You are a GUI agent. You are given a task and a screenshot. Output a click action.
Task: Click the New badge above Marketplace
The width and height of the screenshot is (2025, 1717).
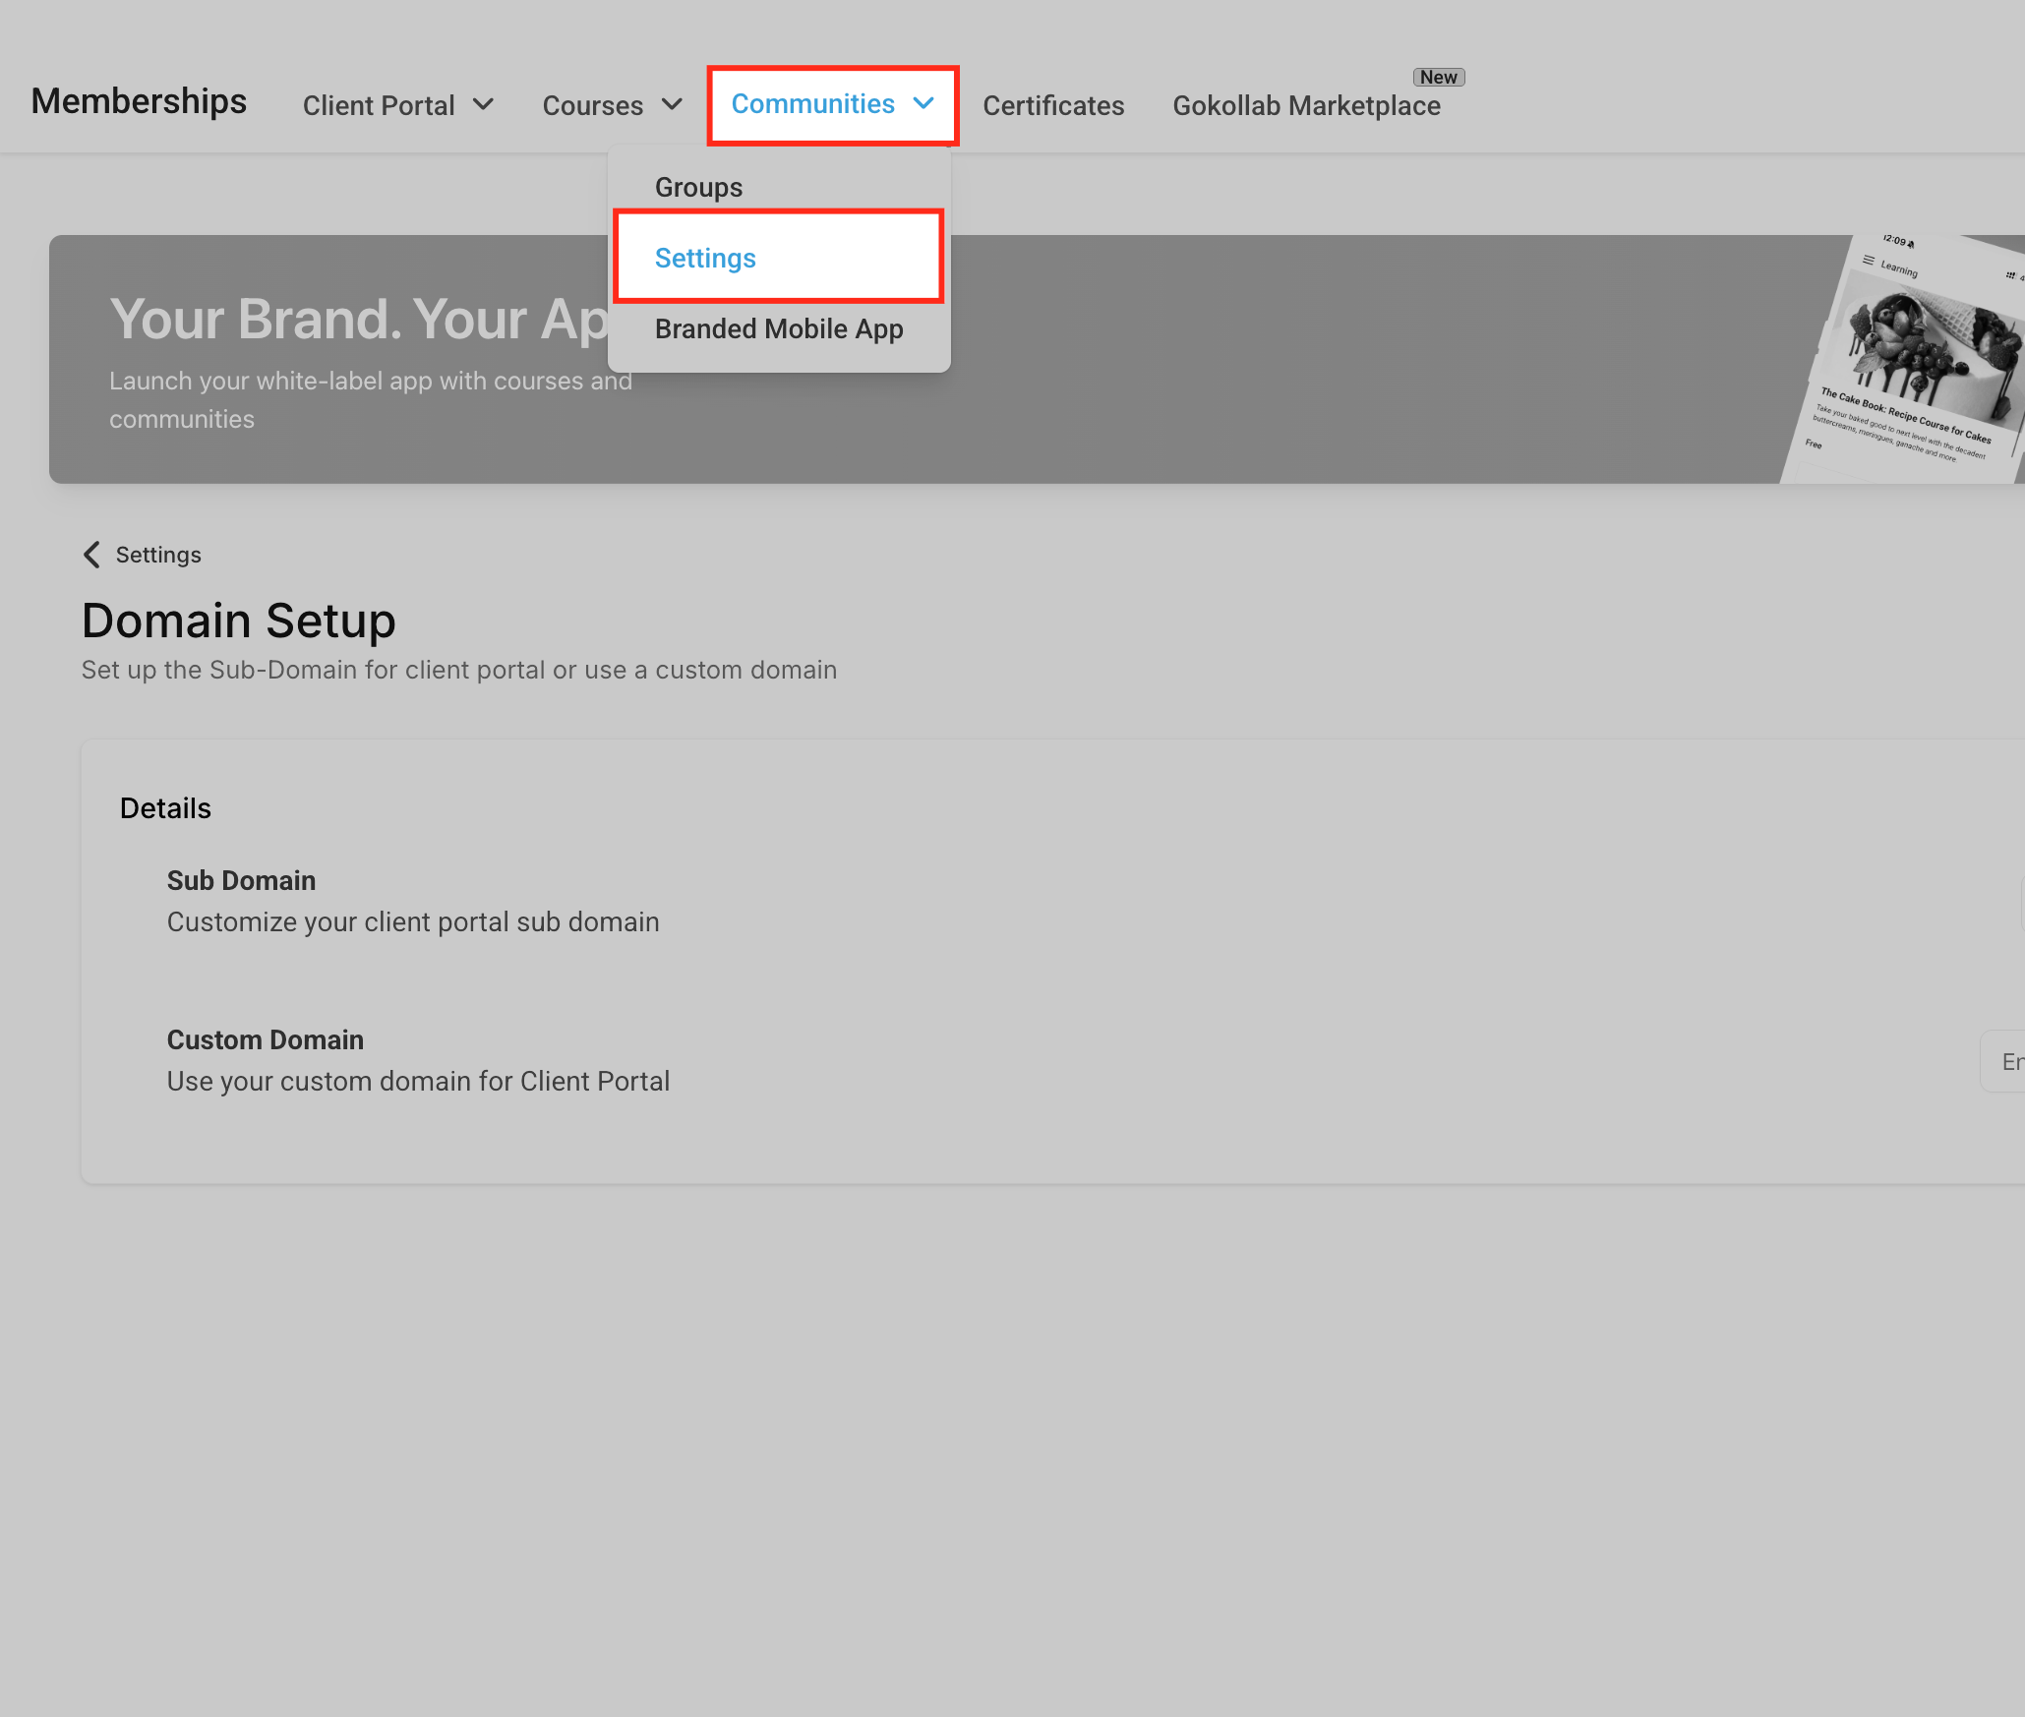(1438, 77)
